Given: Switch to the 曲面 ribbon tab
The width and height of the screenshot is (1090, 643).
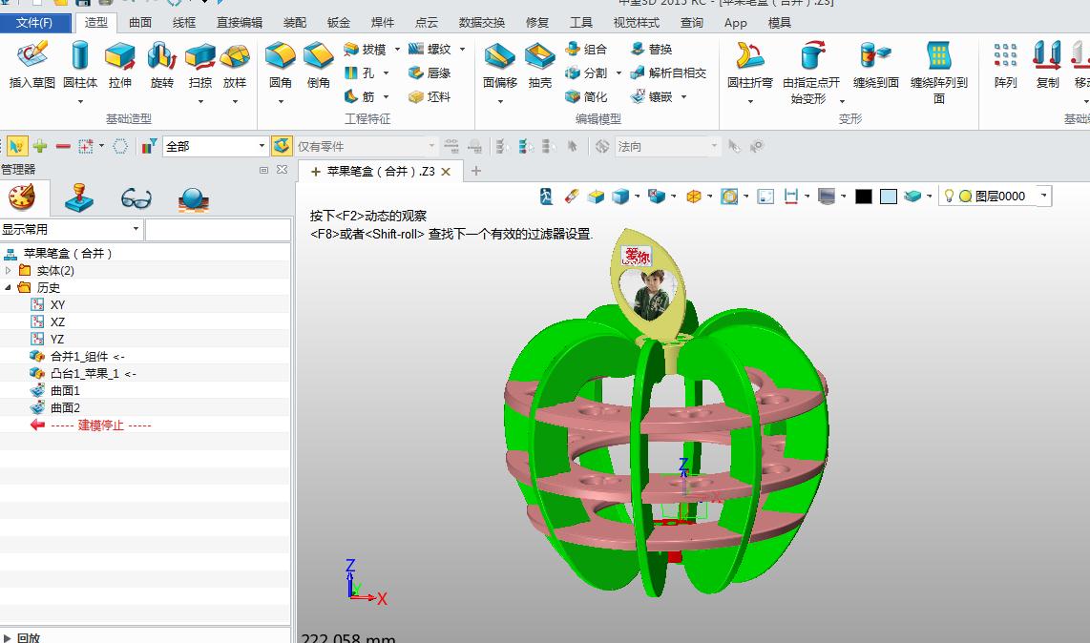Looking at the screenshot, I should 140,23.
